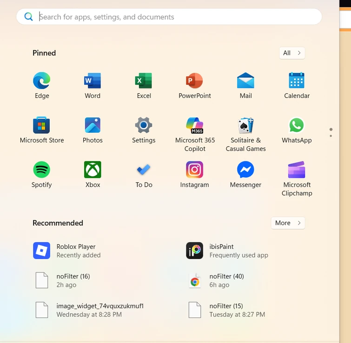Image resolution: width=351 pixels, height=343 pixels.
Task: Go to the next pinned apps page dot
Action: (331, 136)
